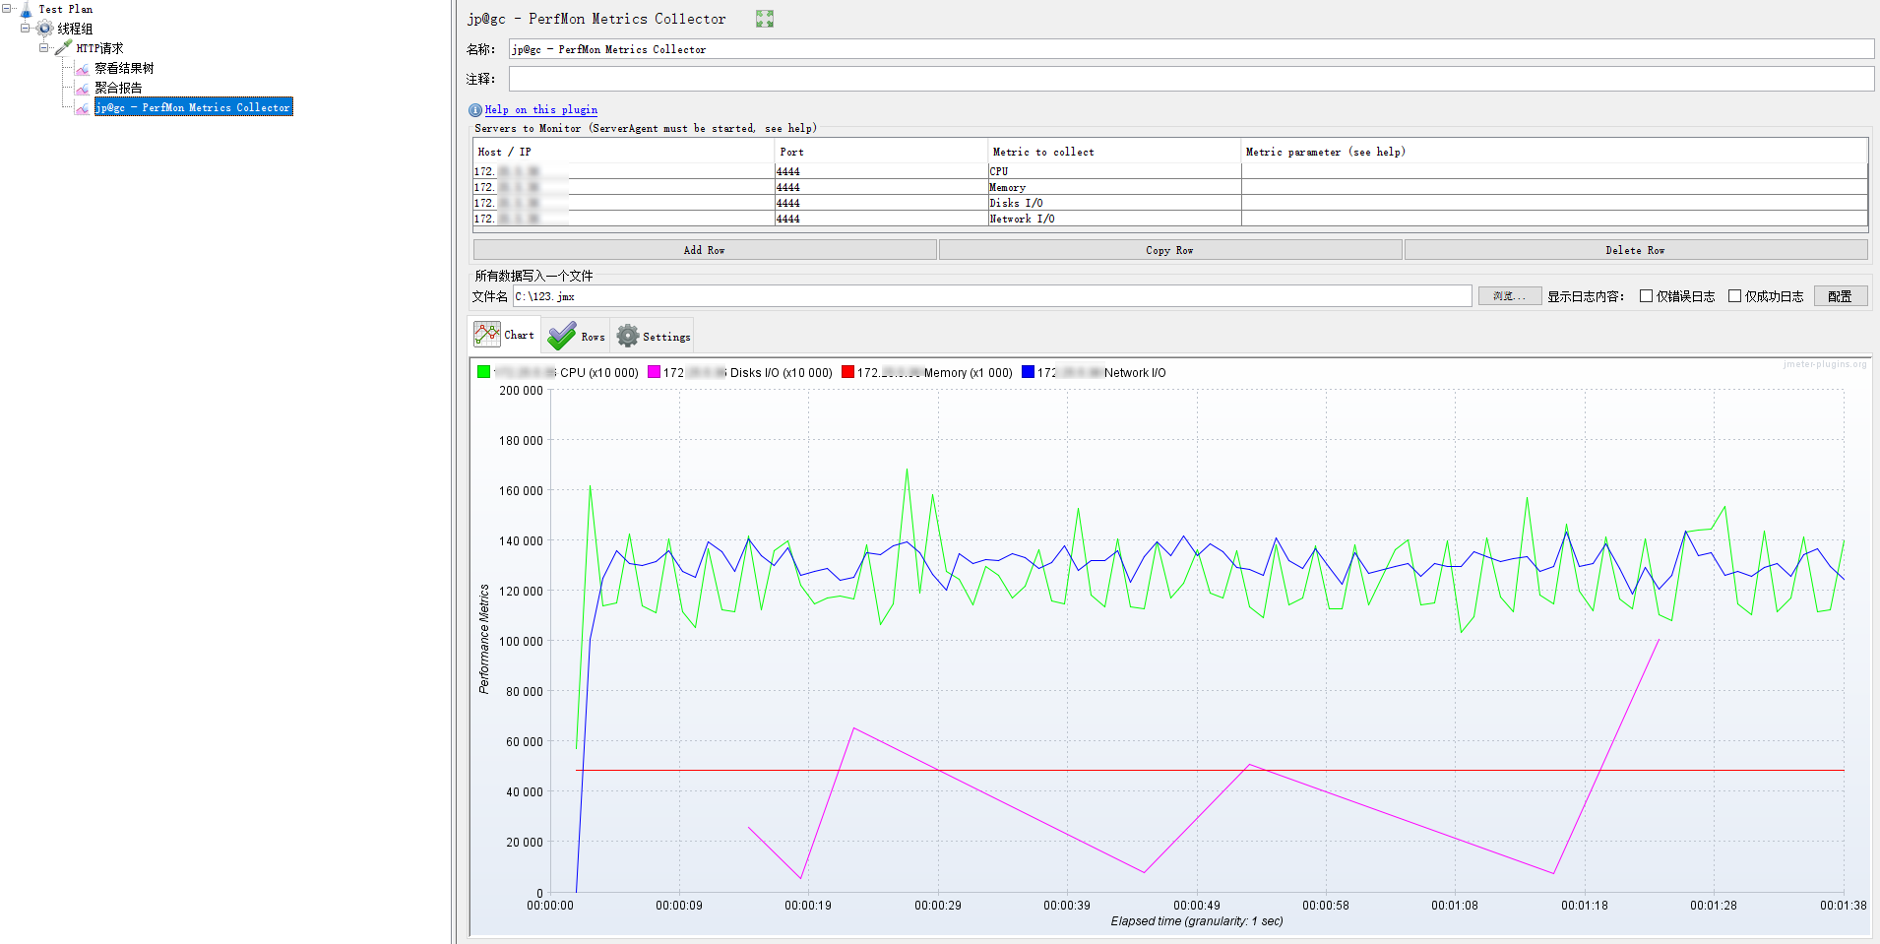The image size is (1880, 944).
Task: Select the Test Plan tree label
Action: [x=66, y=9]
